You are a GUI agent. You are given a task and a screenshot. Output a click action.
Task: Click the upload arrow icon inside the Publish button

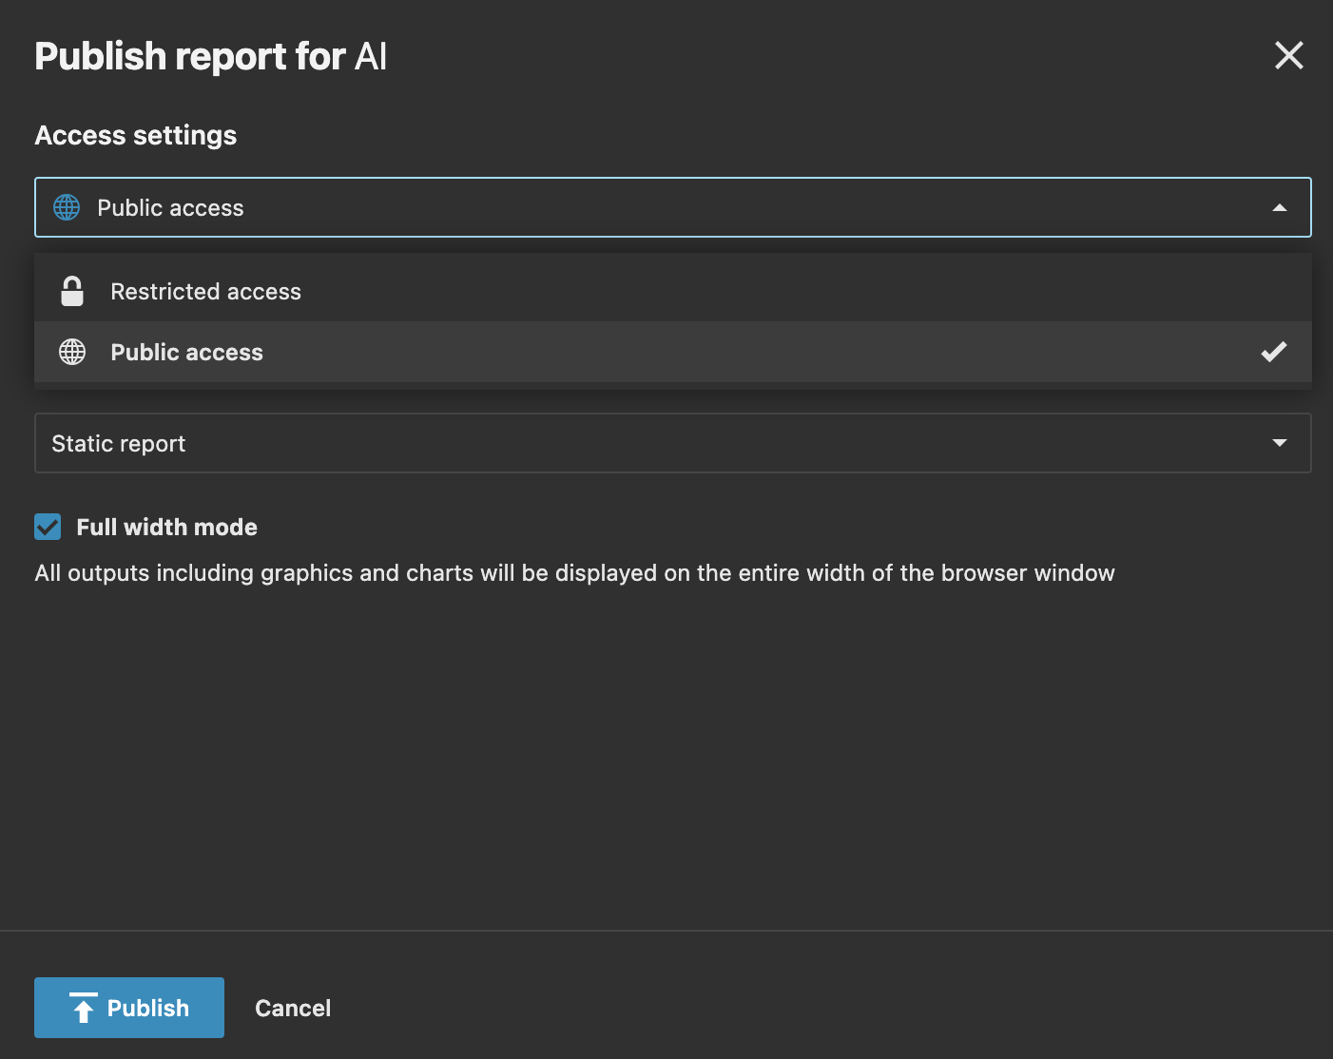[x=84, y=1008]
